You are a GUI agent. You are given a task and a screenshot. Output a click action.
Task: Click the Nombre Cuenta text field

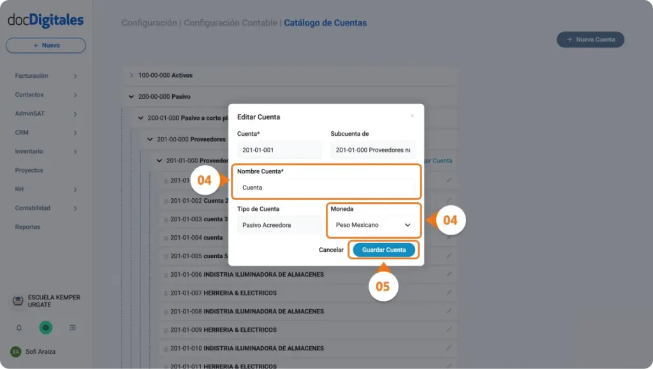click(325, 188)
